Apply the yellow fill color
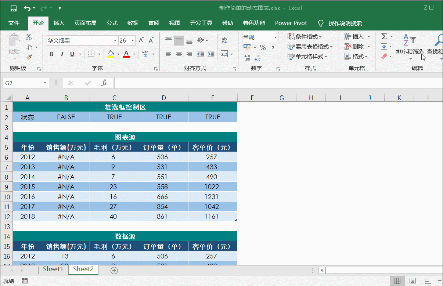 (111, 54)
